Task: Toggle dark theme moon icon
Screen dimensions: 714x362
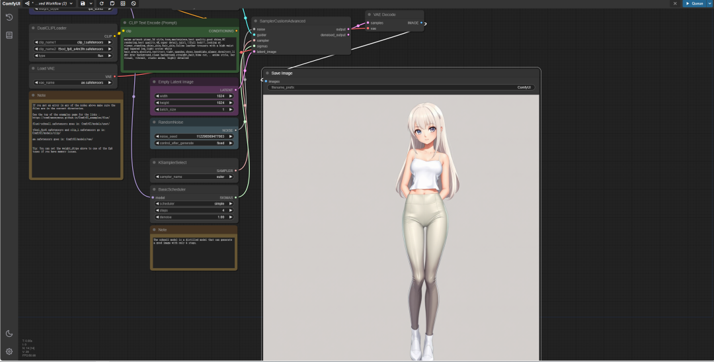Action: coord(9,334)
